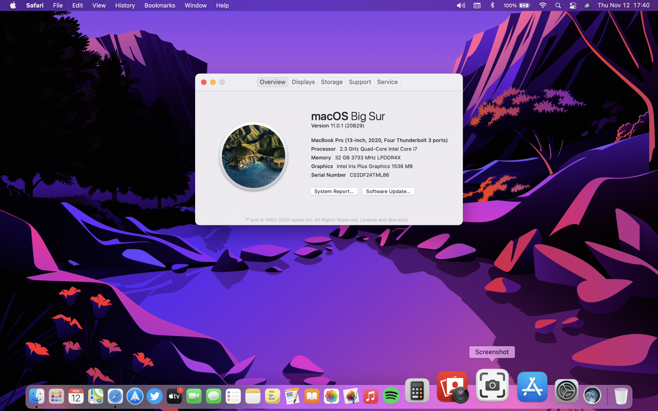This screenshot has height=411, width=658.
Task: Click the macOS Big Sur image
Action: 253,157
